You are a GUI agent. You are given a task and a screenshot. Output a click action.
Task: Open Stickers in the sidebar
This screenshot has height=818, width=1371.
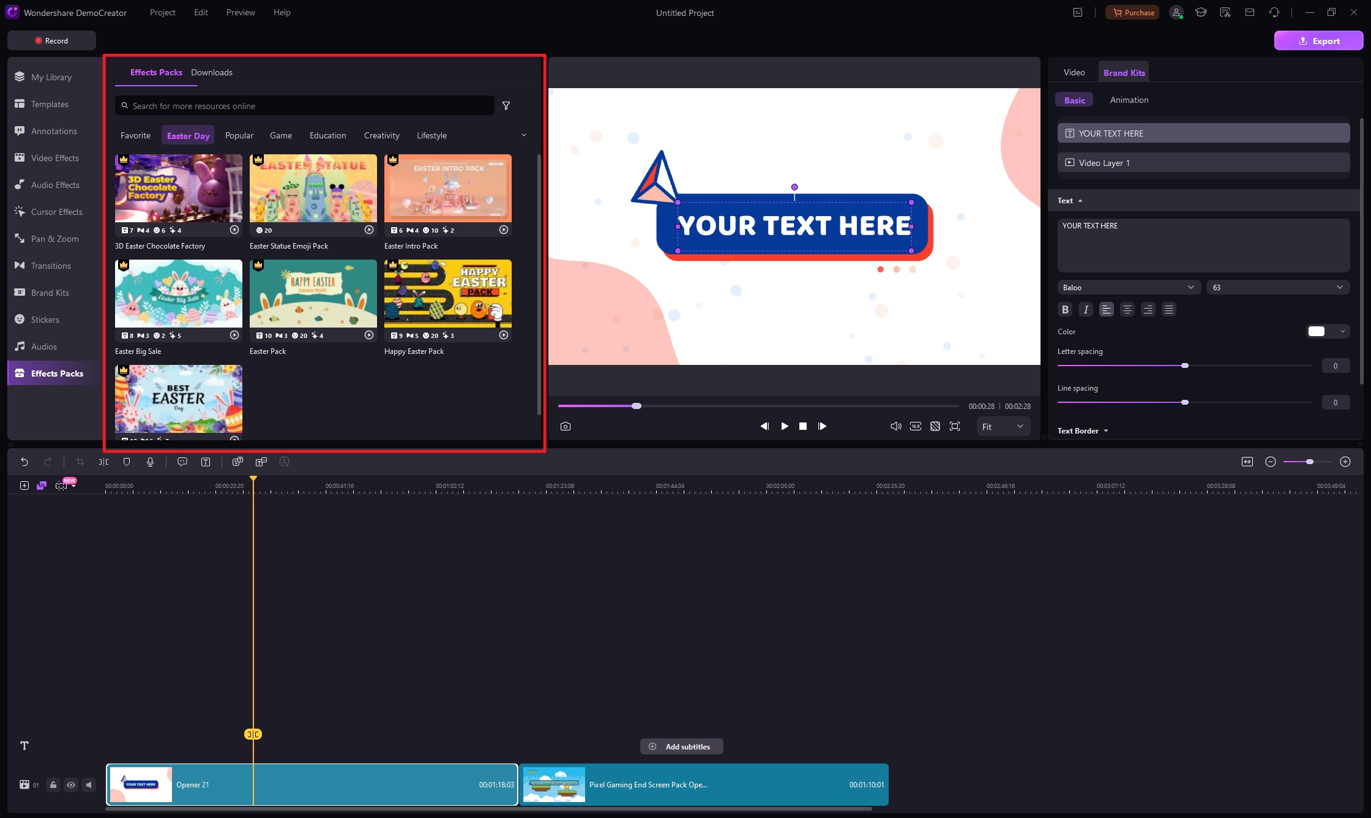pos(45,320)
